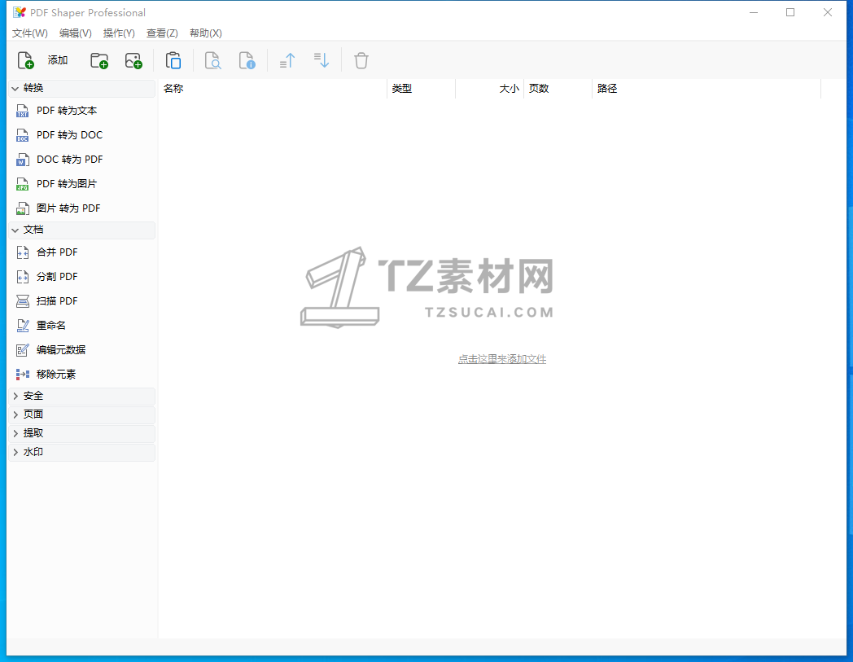Click the PDF 转为 DOC icon
Image resolution: width=853 pixels, height=662 pixels.
point(22,135)
